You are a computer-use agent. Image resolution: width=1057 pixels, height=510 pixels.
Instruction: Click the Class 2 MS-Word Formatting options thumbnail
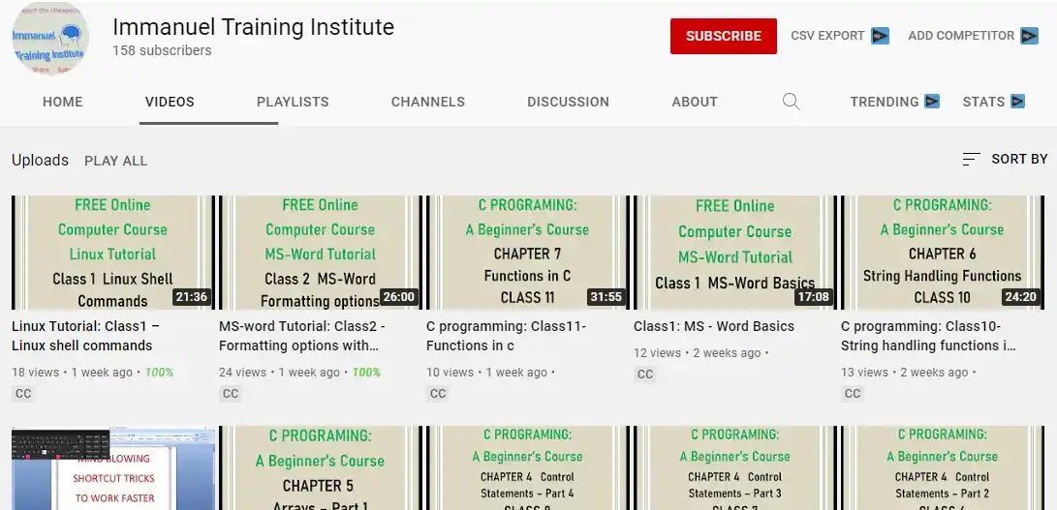321,253
